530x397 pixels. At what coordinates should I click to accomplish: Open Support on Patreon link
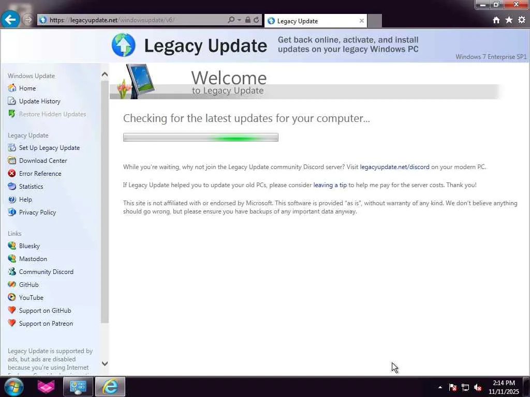click(46, 324)
